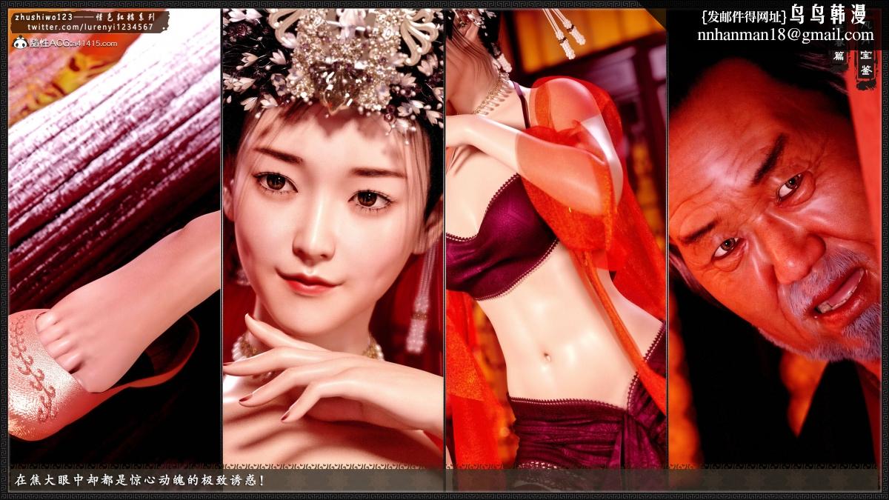Viewport: 889px width, 500px height.
Task: Select the third panel with red veil
Action: [556, 244]
